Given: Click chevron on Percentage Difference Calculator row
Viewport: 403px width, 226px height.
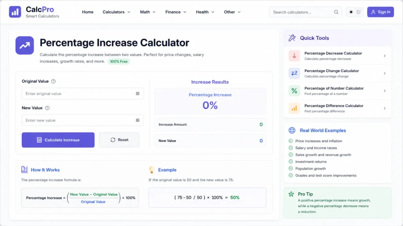Looking at the screenshot, I should click(x=385, y=108).
